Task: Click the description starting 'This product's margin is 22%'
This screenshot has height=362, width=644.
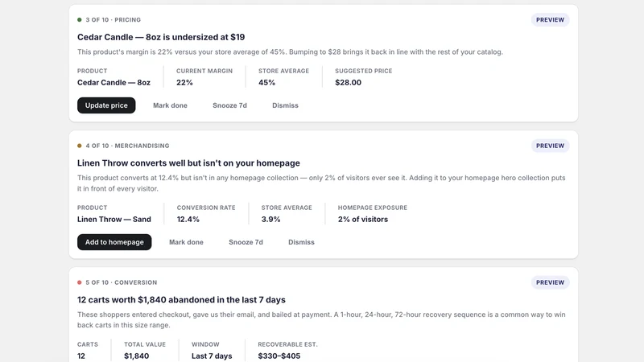Action: click(x=290, y=51)
